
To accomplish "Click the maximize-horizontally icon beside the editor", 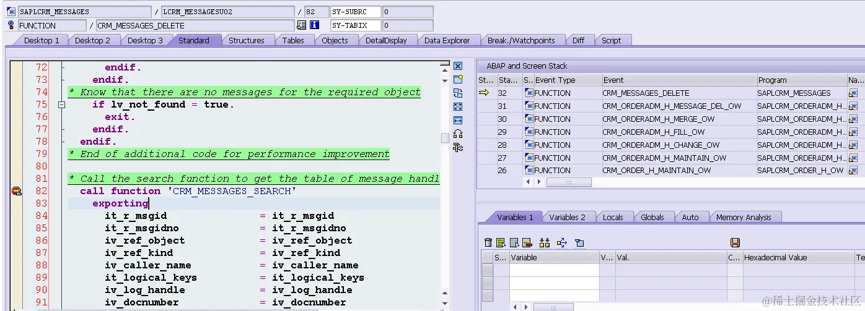I will tap(458, 120).
